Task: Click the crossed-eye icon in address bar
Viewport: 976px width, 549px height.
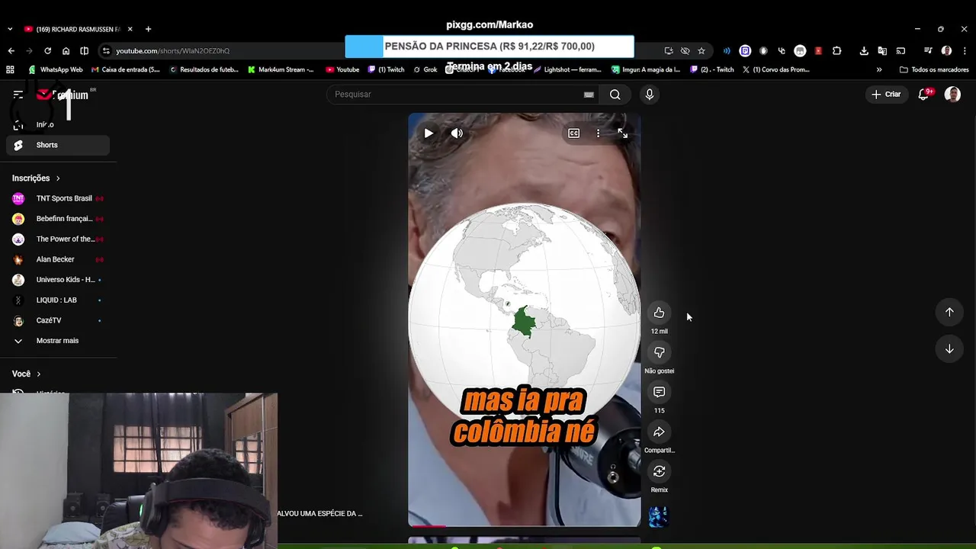Action: click(x=685, y=51)
